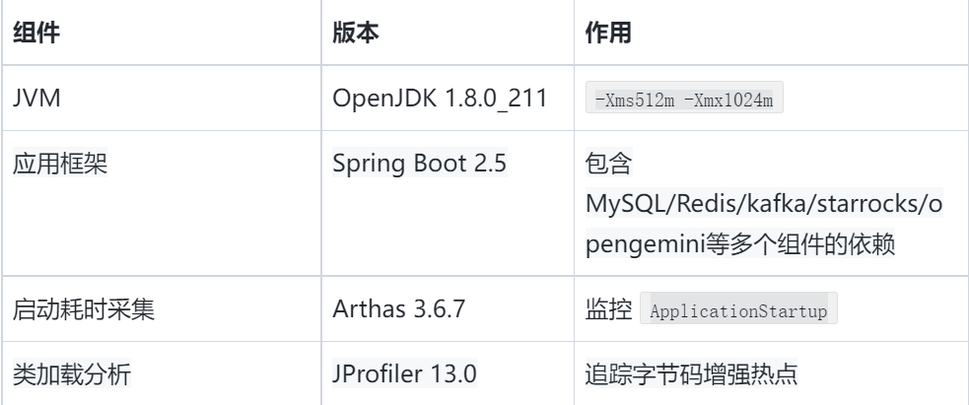Viewport: 969px width, 405px height.
Task: Click the OpenJDK 1.8.0_211 version cell
Action: 440,99
